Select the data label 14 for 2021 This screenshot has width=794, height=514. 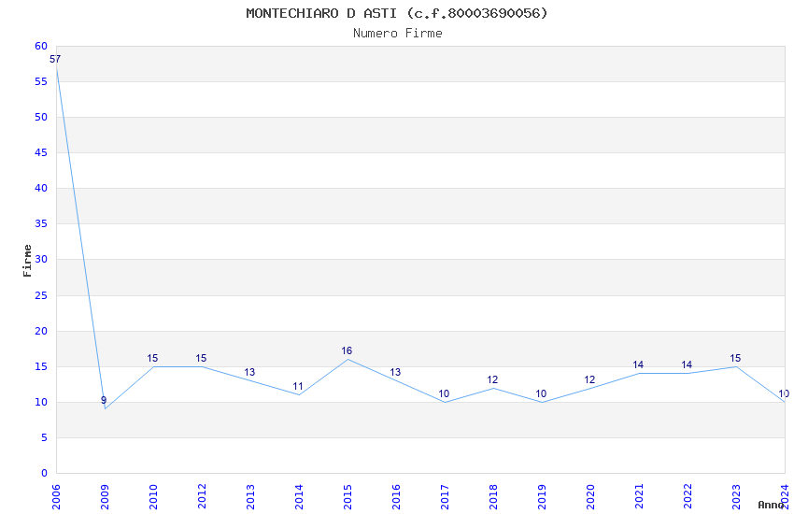pos(638,364)
